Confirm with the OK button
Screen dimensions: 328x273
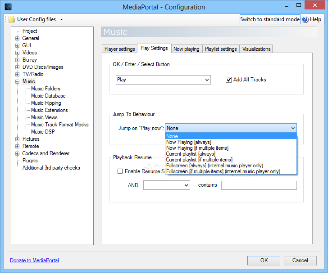[x=264, y=260]
